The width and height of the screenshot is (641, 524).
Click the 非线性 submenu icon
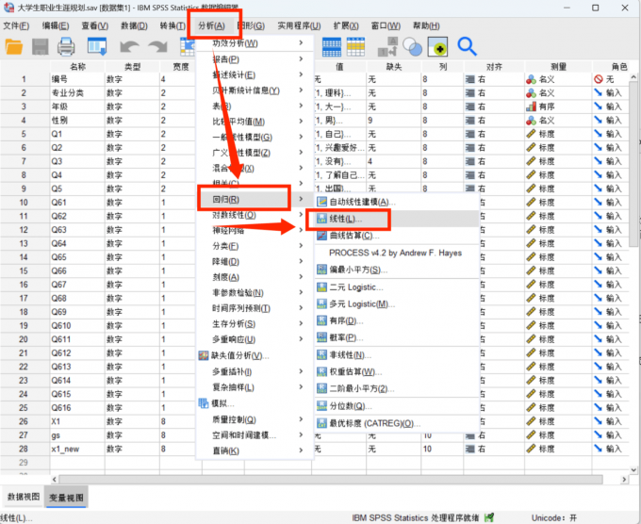click(x=322, y=354)
